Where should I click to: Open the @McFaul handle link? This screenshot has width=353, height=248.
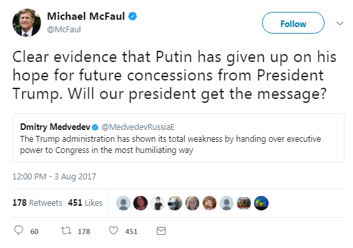pos(64,30)
